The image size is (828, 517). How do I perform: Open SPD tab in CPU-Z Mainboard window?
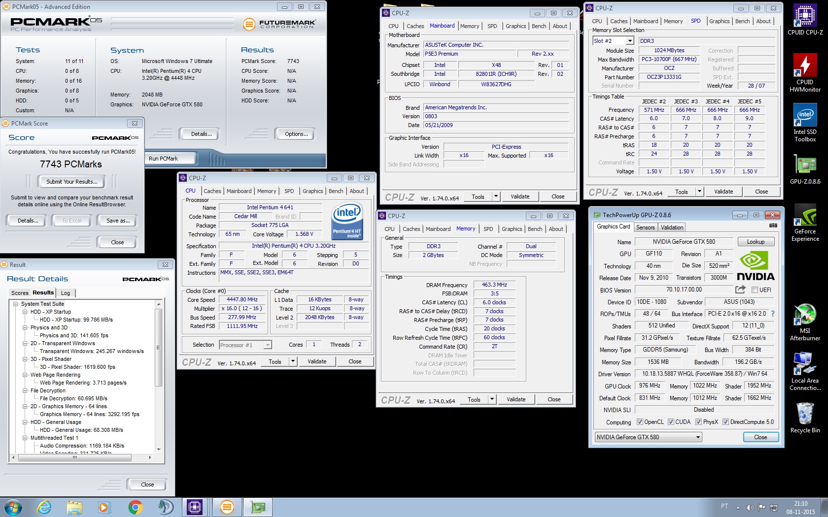tap(492, 26)
